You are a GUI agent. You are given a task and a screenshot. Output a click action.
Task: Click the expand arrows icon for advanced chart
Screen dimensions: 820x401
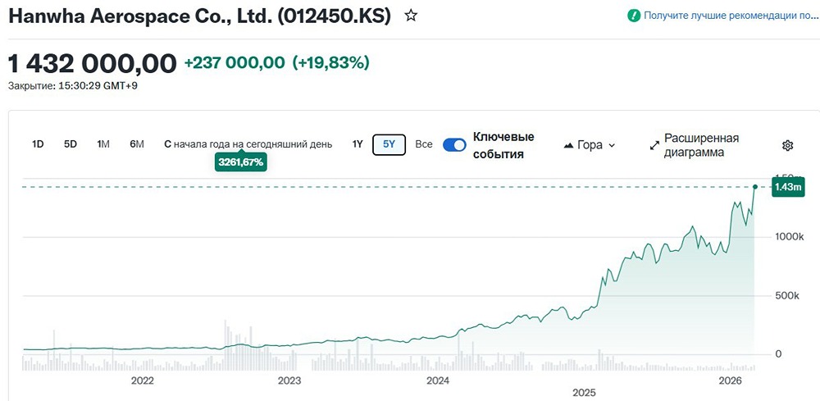pyautogui.click(x=654, y=145)
